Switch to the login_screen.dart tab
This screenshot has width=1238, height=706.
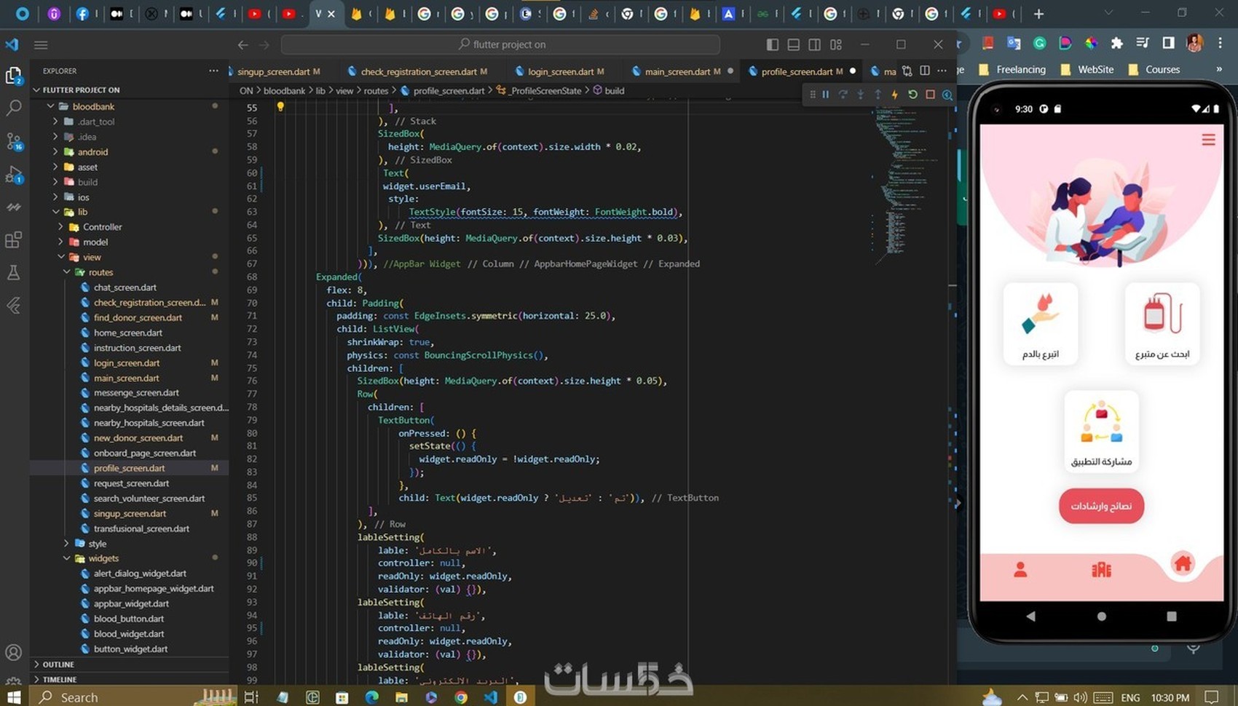pos(560,71)
